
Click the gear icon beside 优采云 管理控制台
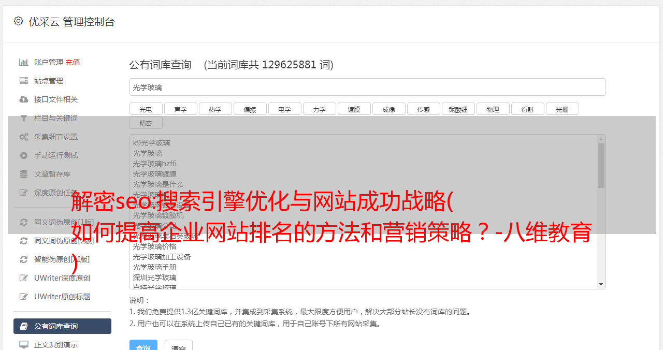19,21
